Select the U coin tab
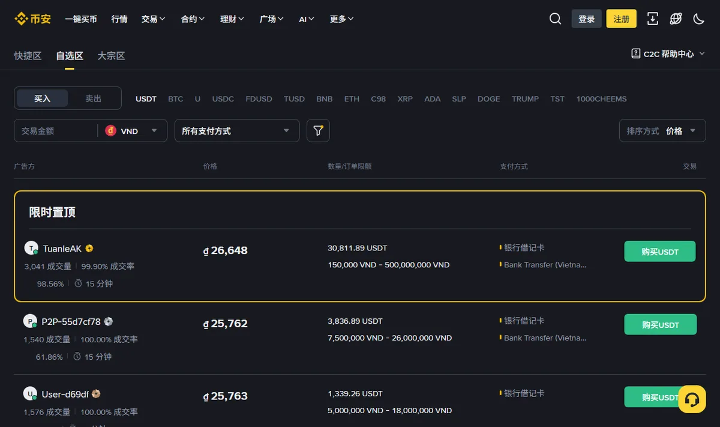Screen dimensions: 720x427 [197, 98]
